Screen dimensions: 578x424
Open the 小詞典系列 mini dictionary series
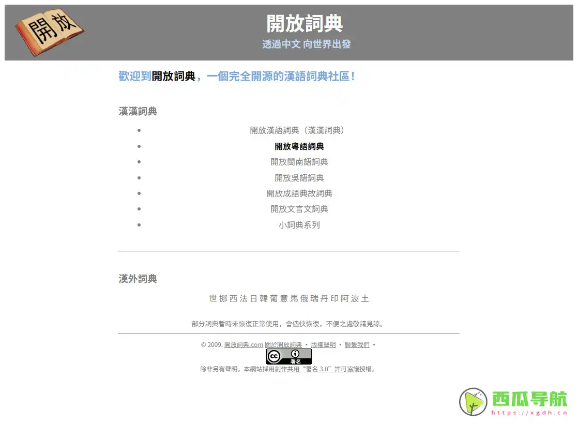[x=299, y=225]
